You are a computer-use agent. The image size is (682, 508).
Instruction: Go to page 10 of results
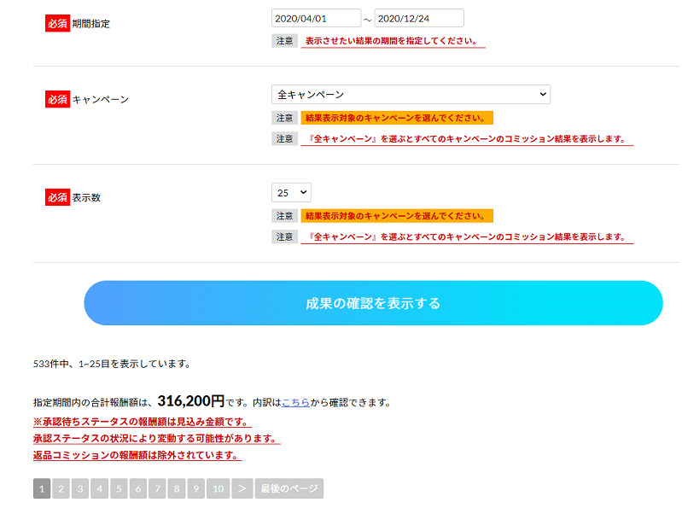219,488
